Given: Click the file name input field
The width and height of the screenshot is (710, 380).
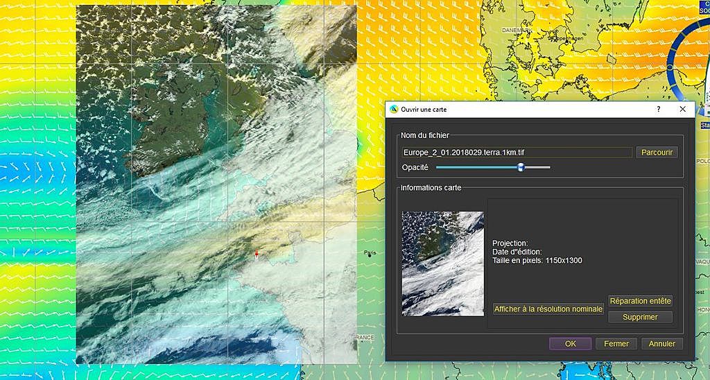Looking at the screenshot, I should pyautogui.click(x=517, y=153).
